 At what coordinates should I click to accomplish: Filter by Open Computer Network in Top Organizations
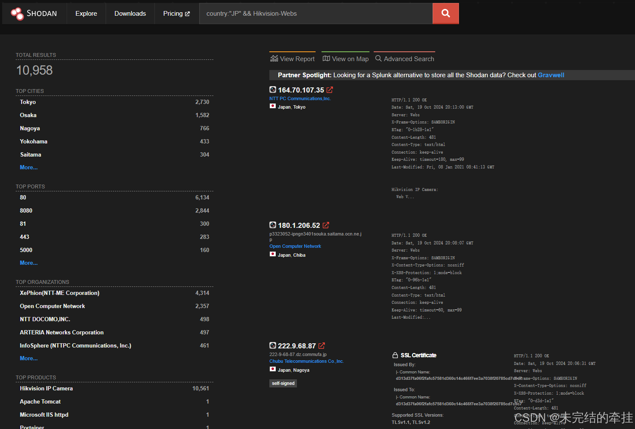click(115, 306)
